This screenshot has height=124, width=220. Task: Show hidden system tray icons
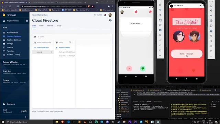click(x=192, y=122)
